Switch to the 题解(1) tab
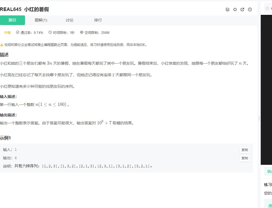The image size is (272, 208). (41, 20)
